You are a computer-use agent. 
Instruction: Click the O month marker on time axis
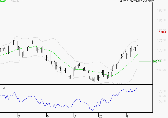[19, 116]
